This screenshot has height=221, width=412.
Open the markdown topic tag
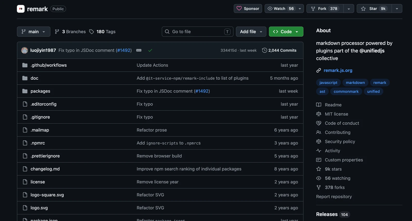pyautogui.click(x=355, y=82)
